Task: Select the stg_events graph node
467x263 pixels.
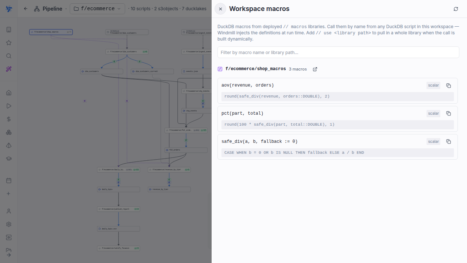Action: [197, 111]
